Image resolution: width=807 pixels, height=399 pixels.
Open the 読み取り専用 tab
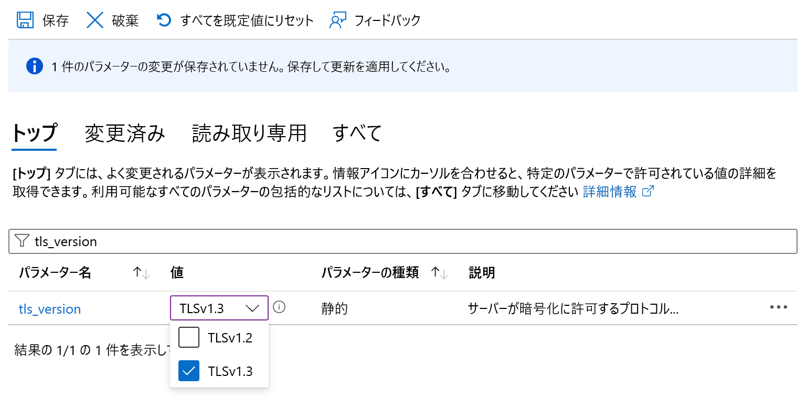click(x=249, y=134)
